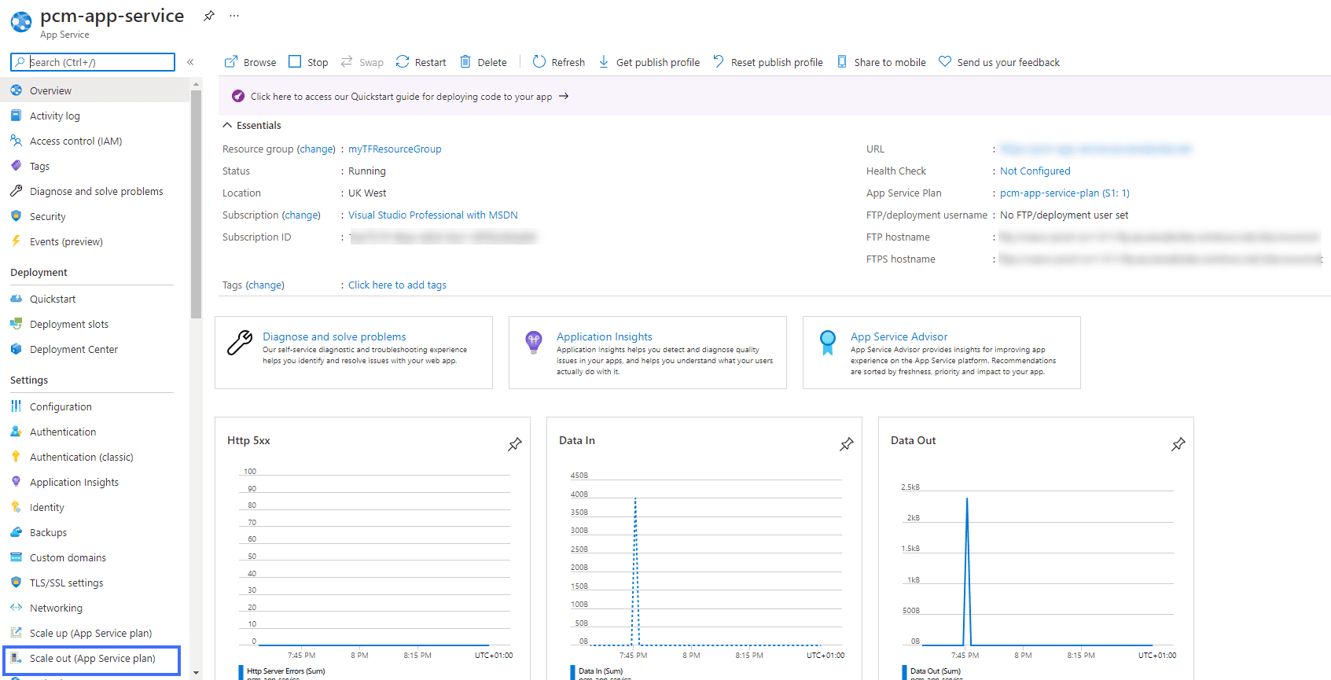Image resolution: width=1331 pixels, height=680 pixels.
Task: Click the sidebar vertical scrollbar
Action: [x=196, y=203]
